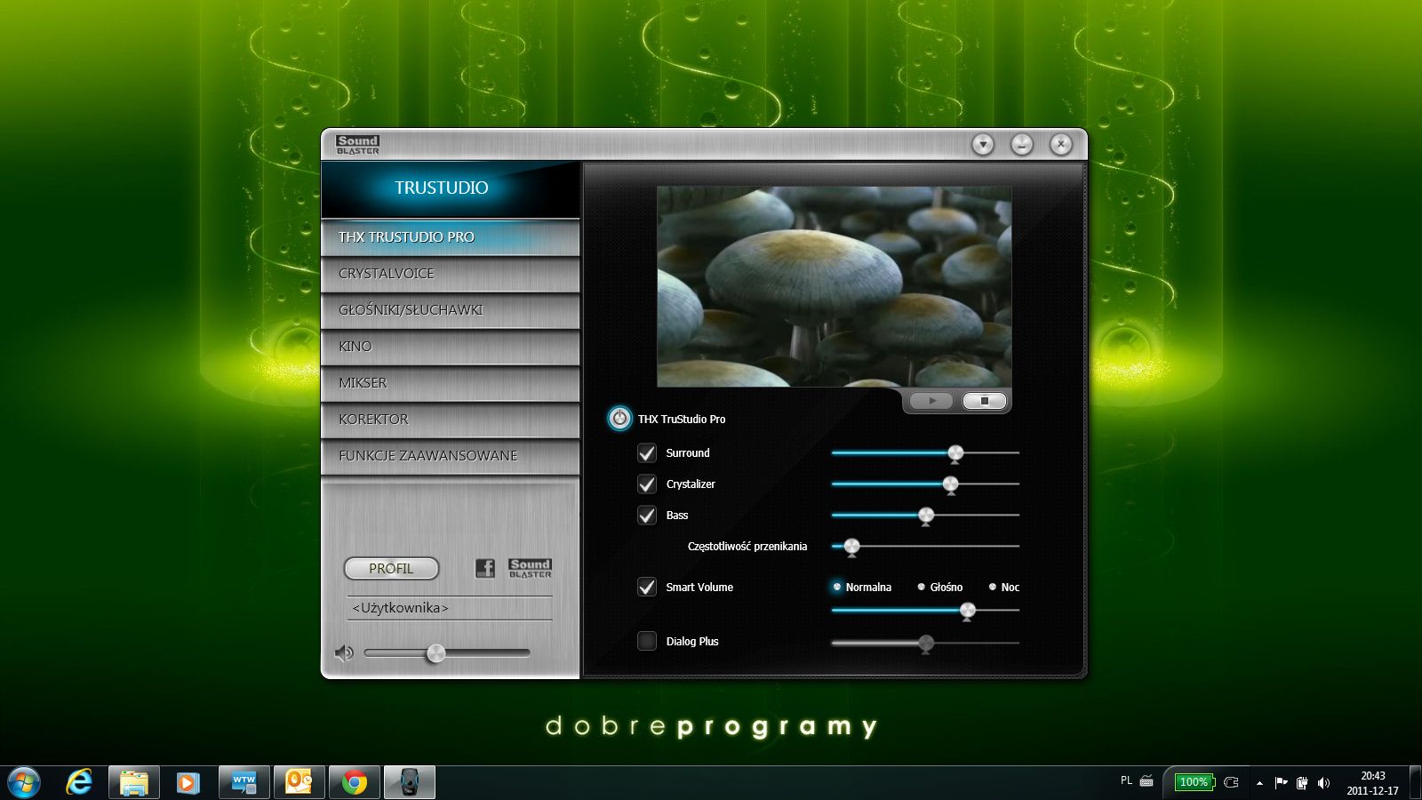
Task: Open the Facebook icon link
Action: pyautogui.click(x=484, y=568)
